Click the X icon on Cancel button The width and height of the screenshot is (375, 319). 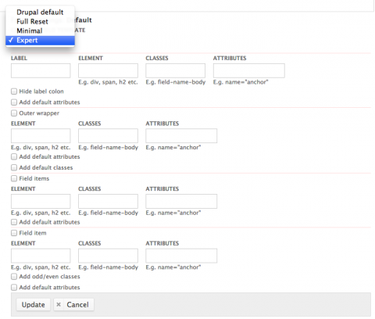pyautogui.click(x=59, y=304)
